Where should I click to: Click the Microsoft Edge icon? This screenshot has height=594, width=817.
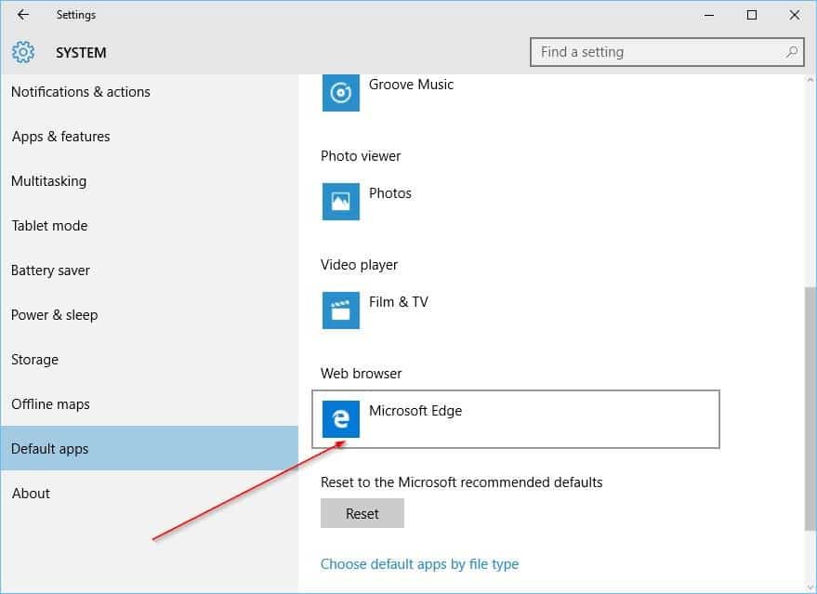coord(341,419)
